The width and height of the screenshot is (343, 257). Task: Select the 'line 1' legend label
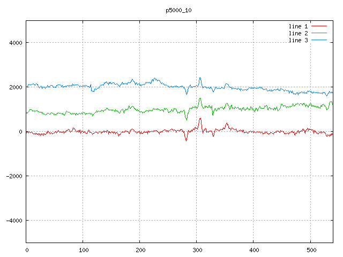click(x=298, y=26)
